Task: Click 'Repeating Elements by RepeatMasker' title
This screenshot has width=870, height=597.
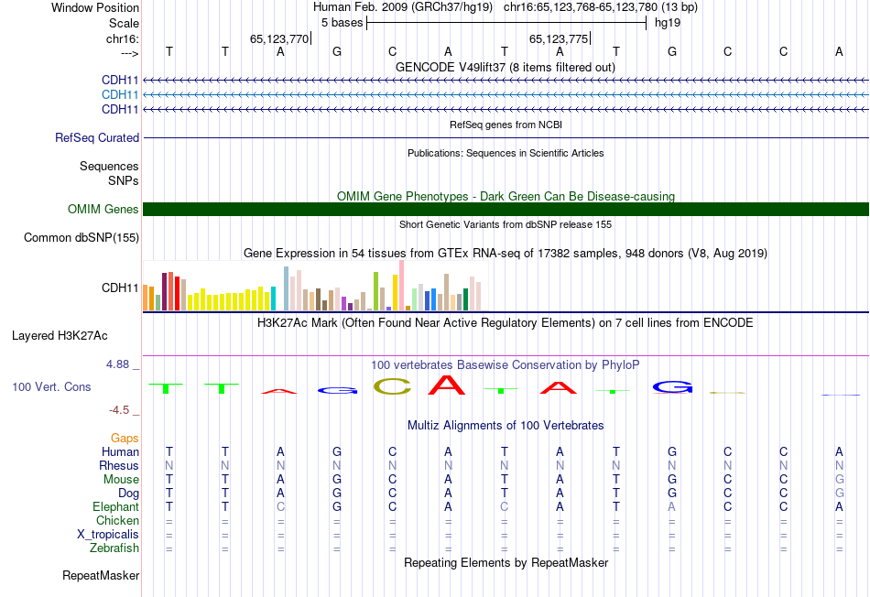Action: click(x=506, y=562)
